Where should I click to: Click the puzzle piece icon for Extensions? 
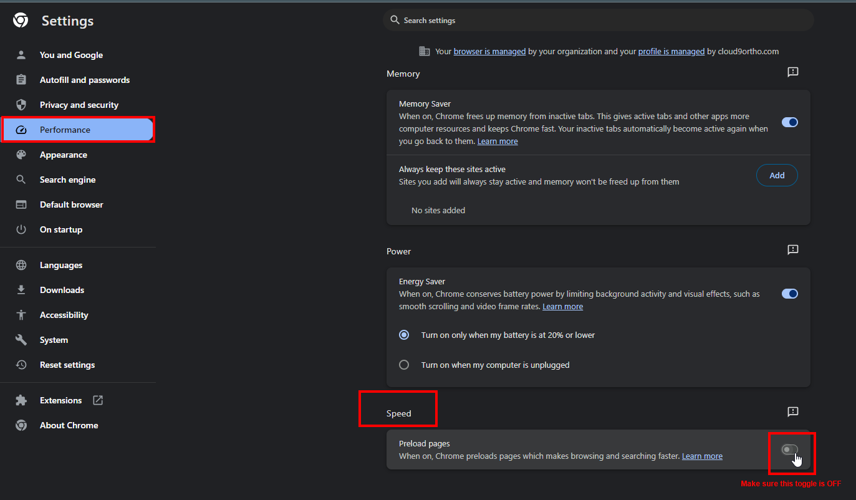(21, 400)
